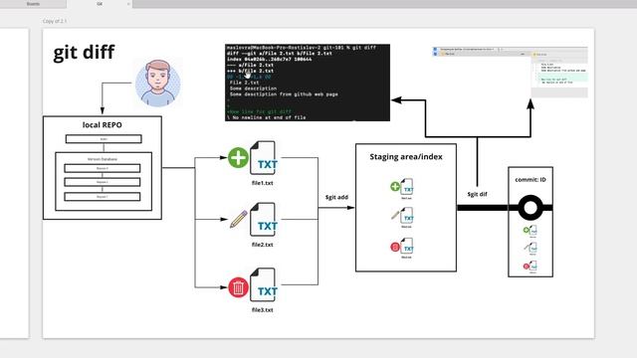The width and height of the screenshot is (637, 358).
Task: Select the diff viewer screenshot thumbnail
Action: coord(511,73)
